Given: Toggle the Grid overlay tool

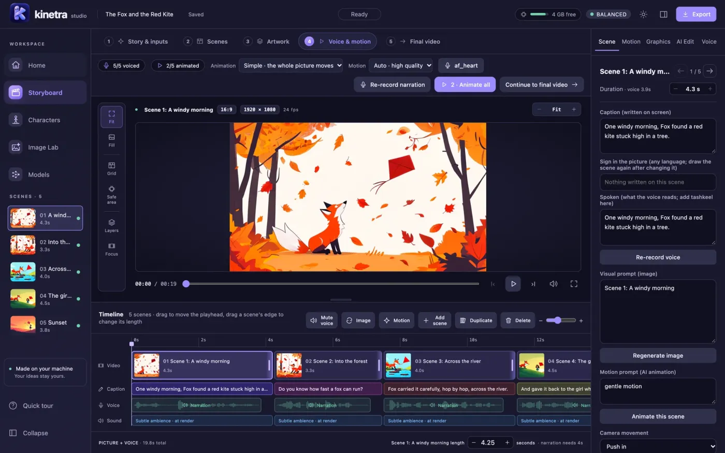Looking at the screenshot, I should [x=111, y=169].
